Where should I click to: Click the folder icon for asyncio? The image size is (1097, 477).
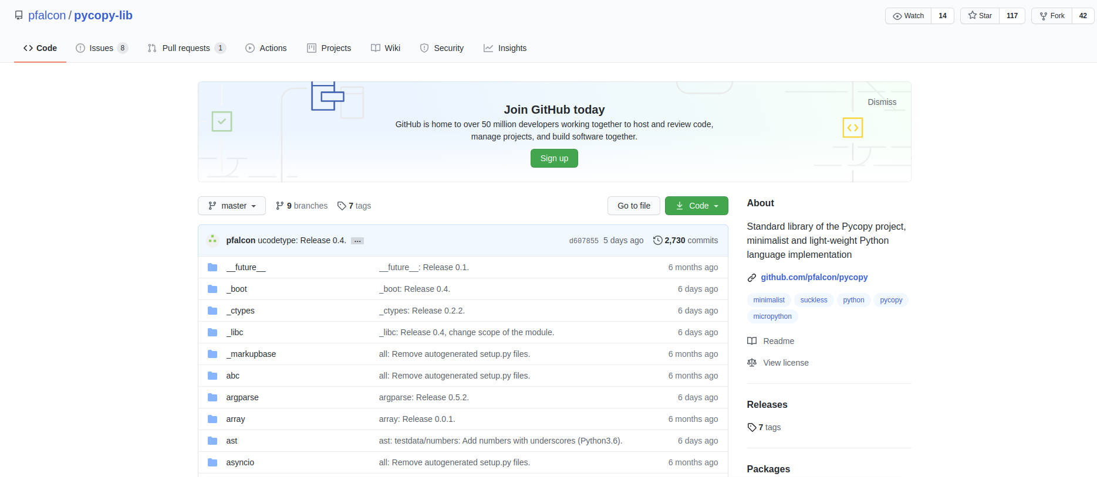(x=212, y=462)
